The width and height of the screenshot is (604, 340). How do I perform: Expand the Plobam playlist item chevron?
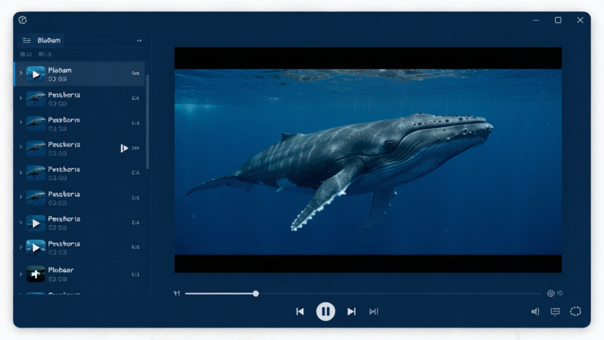(21, 73)
